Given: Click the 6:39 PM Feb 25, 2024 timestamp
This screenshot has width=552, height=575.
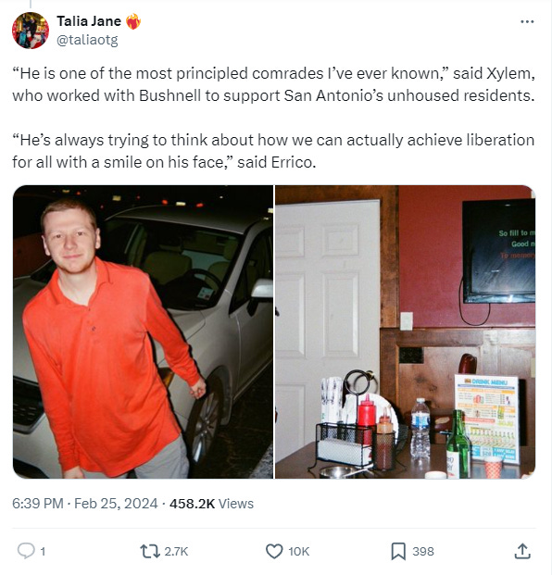Looking at the screenshot, I should pos(84,504).
